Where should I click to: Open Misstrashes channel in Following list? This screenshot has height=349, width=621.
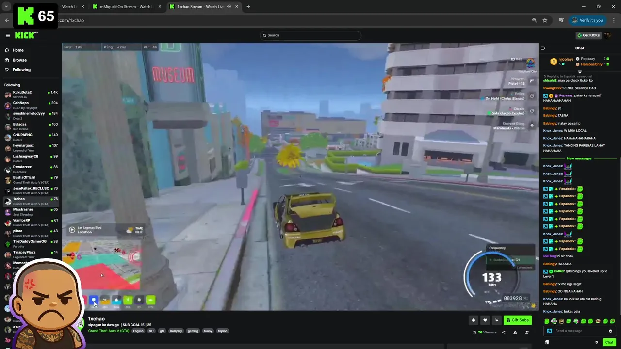tap(30, 211)
